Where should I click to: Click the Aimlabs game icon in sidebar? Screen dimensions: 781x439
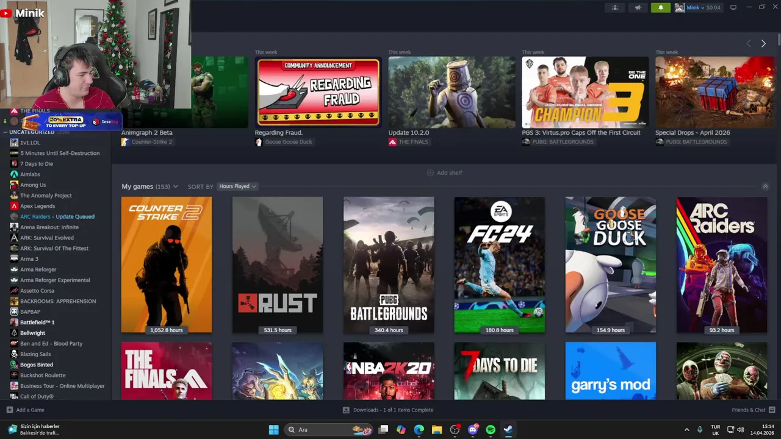(x=14, y=174)
